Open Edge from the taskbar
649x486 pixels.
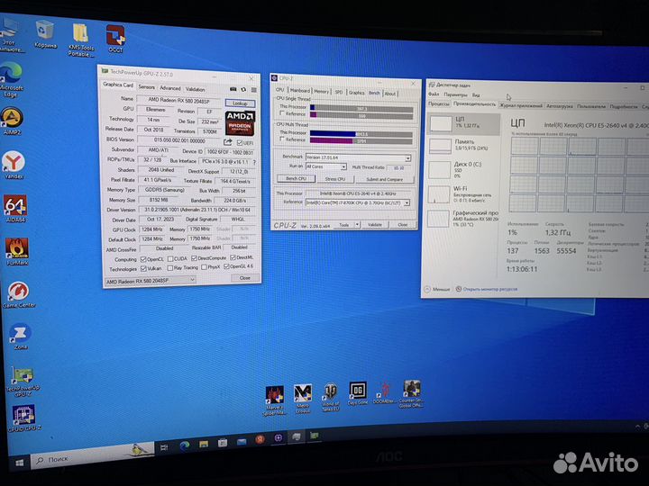pyautogui.click(x=185, y=445)
